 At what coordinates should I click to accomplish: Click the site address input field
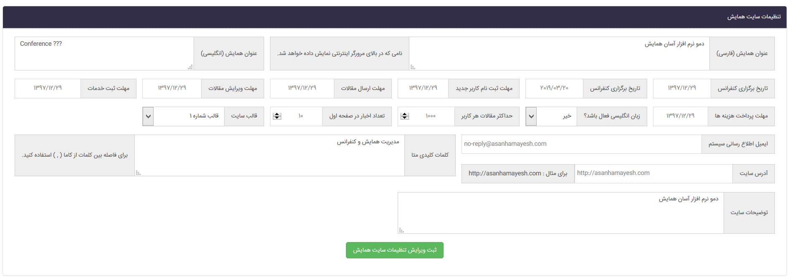[653, 173]
